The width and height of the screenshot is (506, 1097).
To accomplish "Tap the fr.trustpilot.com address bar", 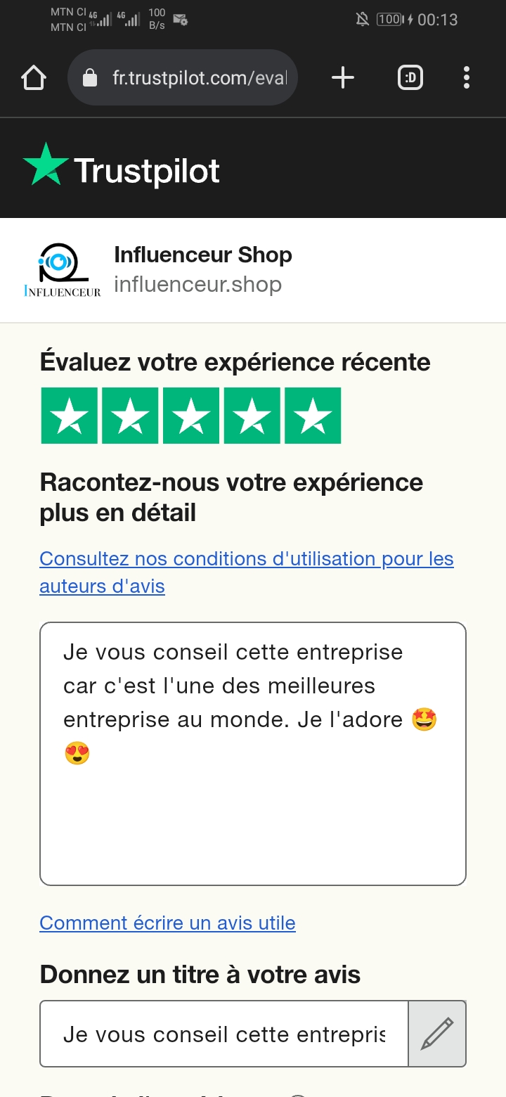I will tap(200, 78).
